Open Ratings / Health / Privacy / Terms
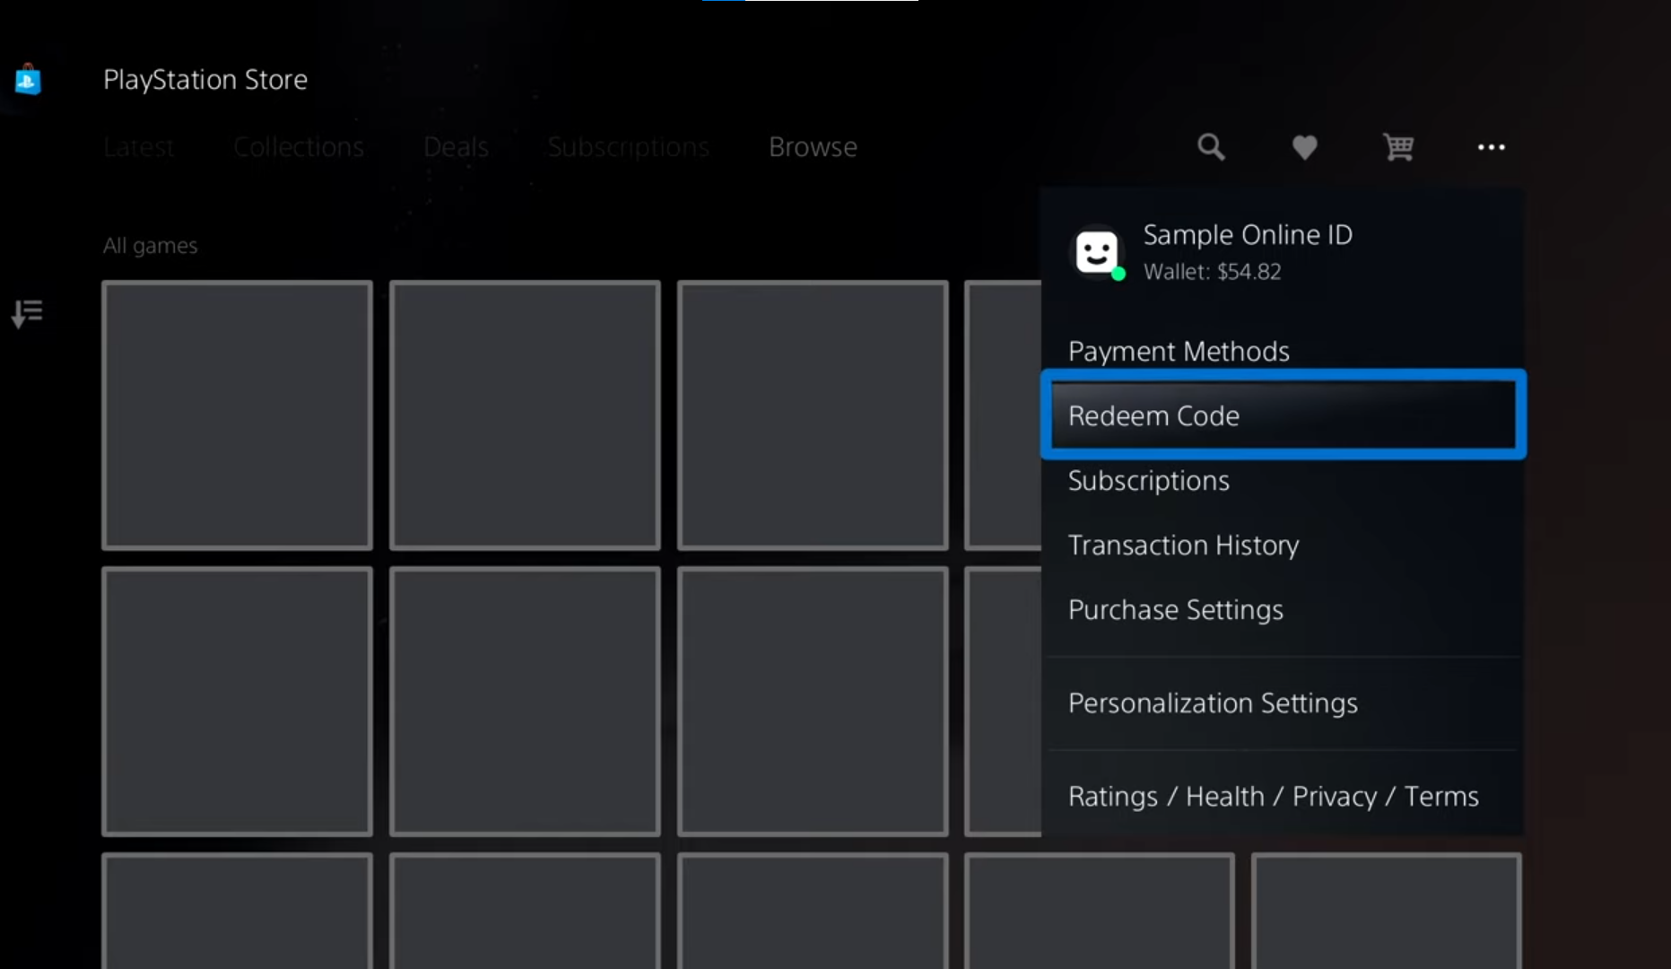This screenshot has height=969, width=1671. (1283, 797)
